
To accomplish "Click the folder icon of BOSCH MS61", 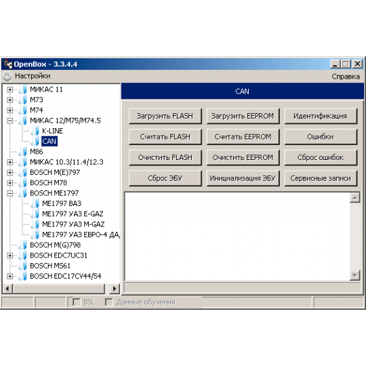I will 23,266.
